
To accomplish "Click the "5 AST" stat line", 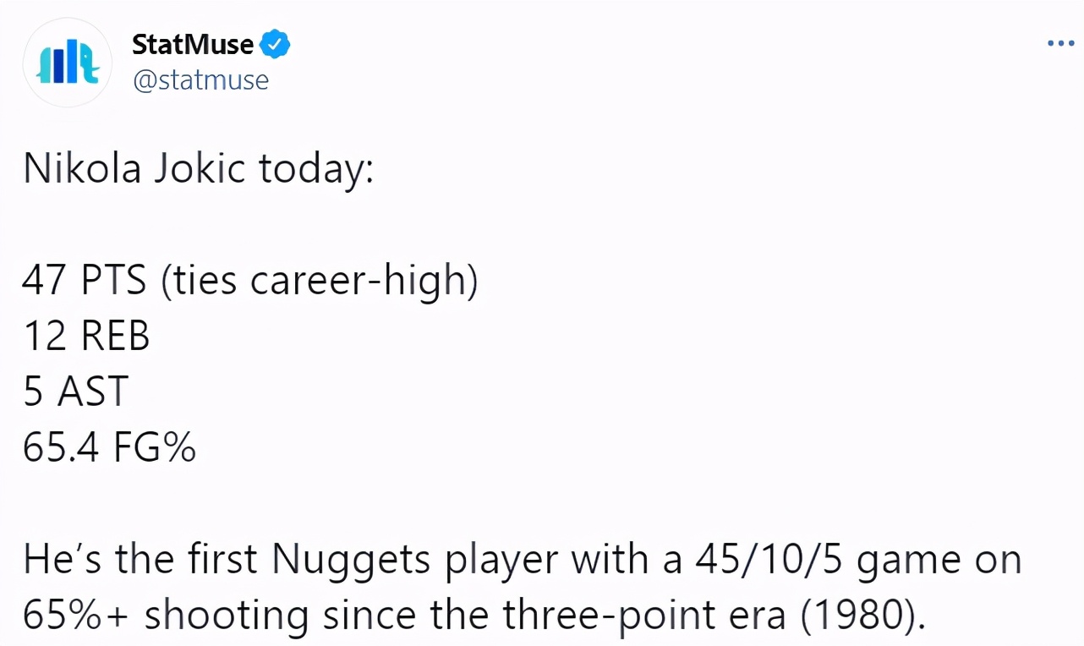I will (75, 391).
